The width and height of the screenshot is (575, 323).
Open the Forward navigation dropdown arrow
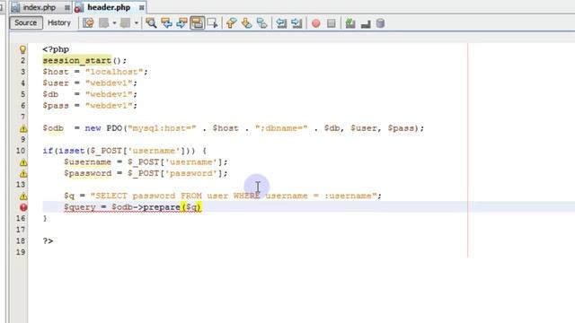tap(136, 23)
